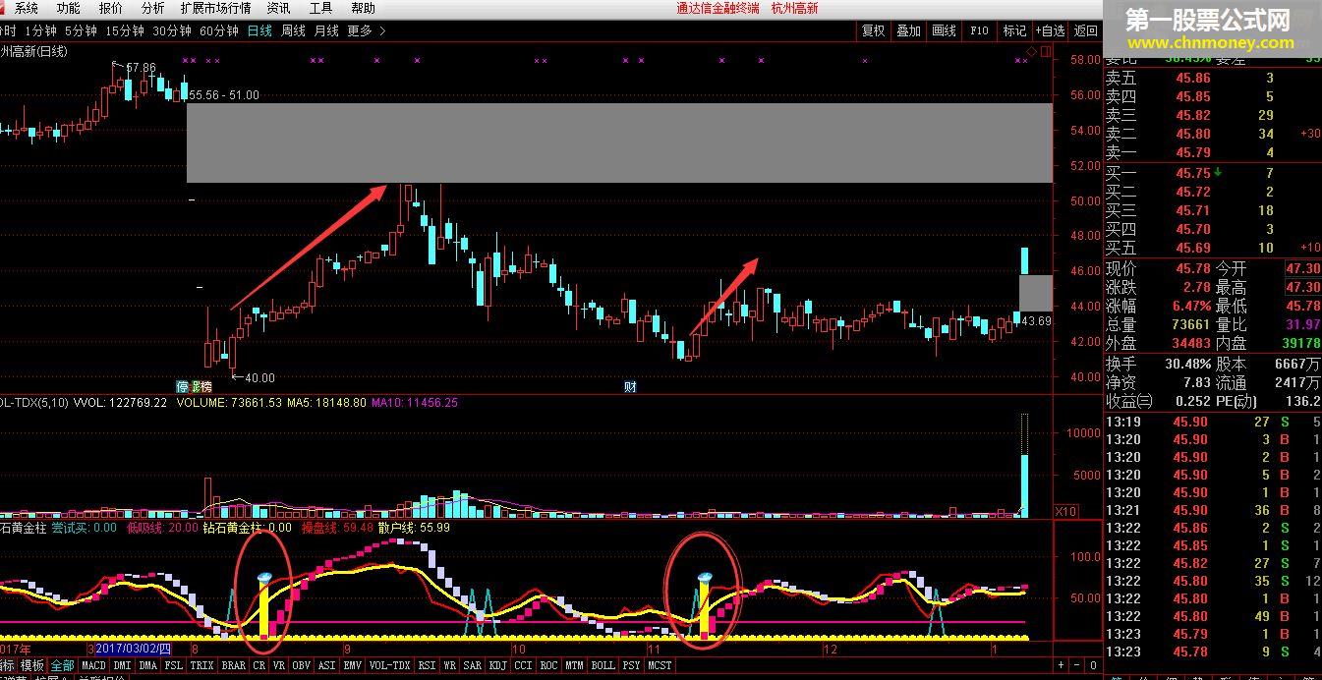Switch chart to 1分钟 period

pyautogui.click(x=41, y=30)
